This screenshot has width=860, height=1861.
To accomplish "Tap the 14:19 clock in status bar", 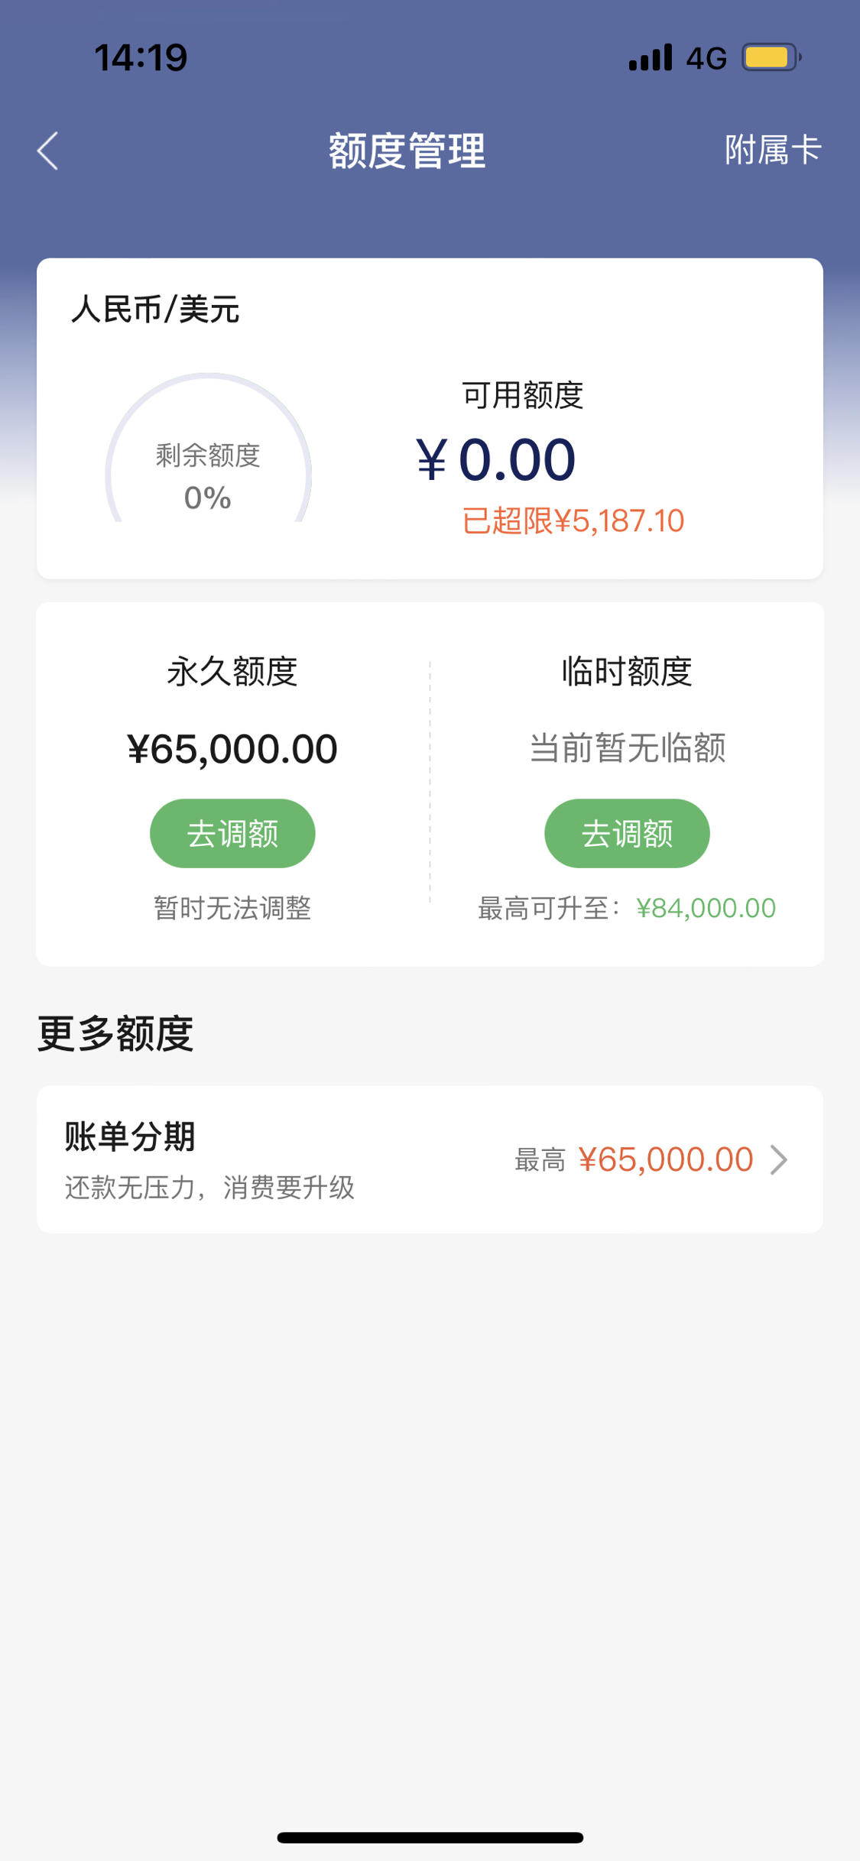I will click(141, 58).
